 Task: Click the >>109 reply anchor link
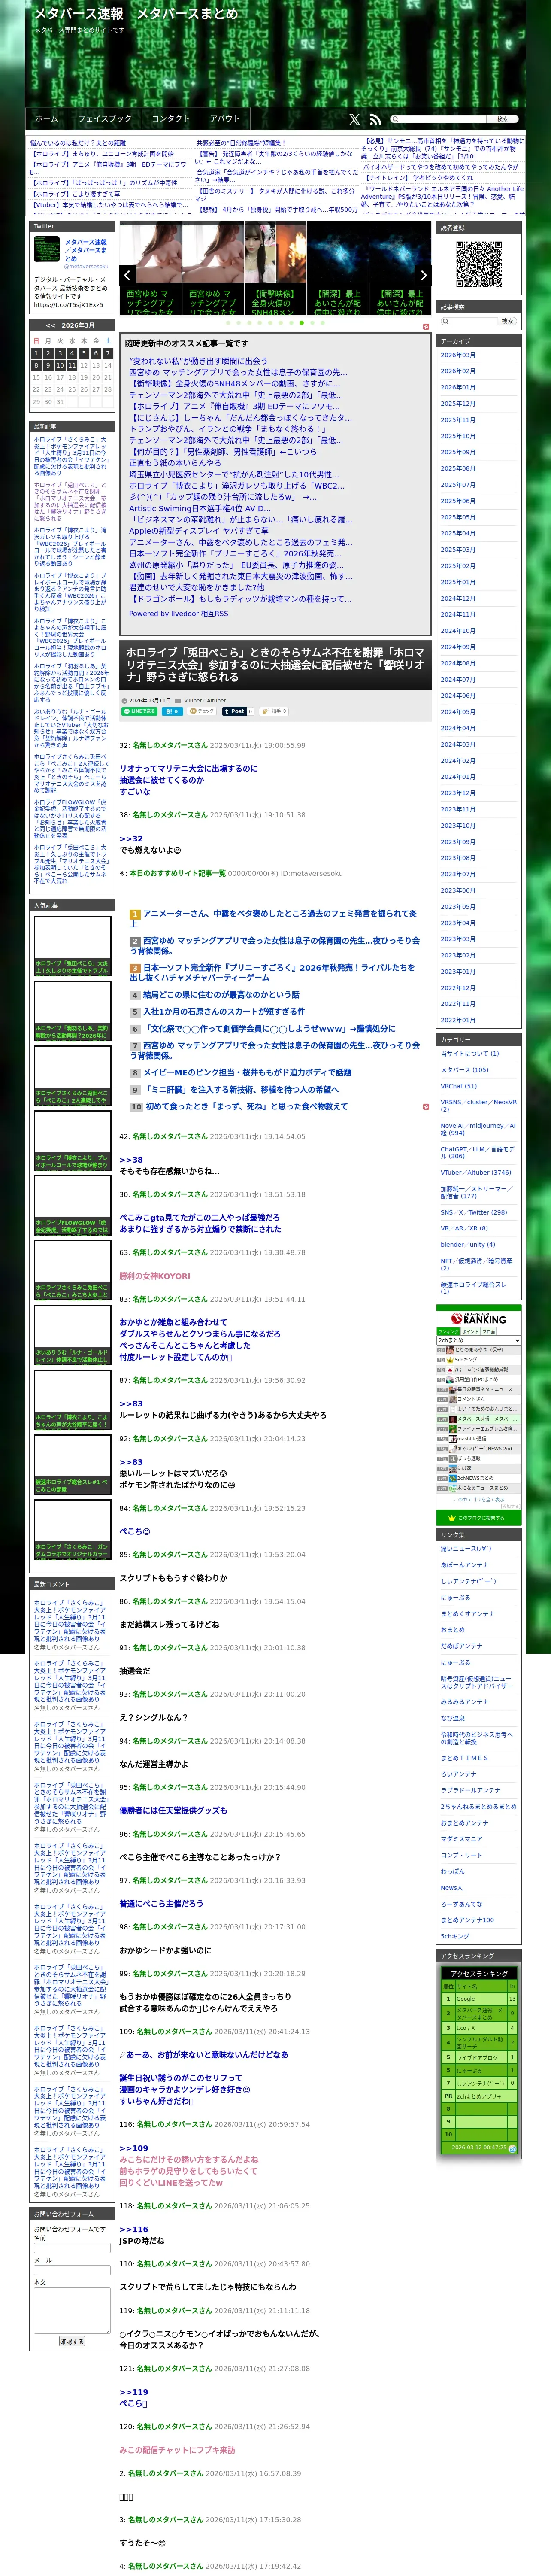pyautogui.click(x=134, y=2148)
